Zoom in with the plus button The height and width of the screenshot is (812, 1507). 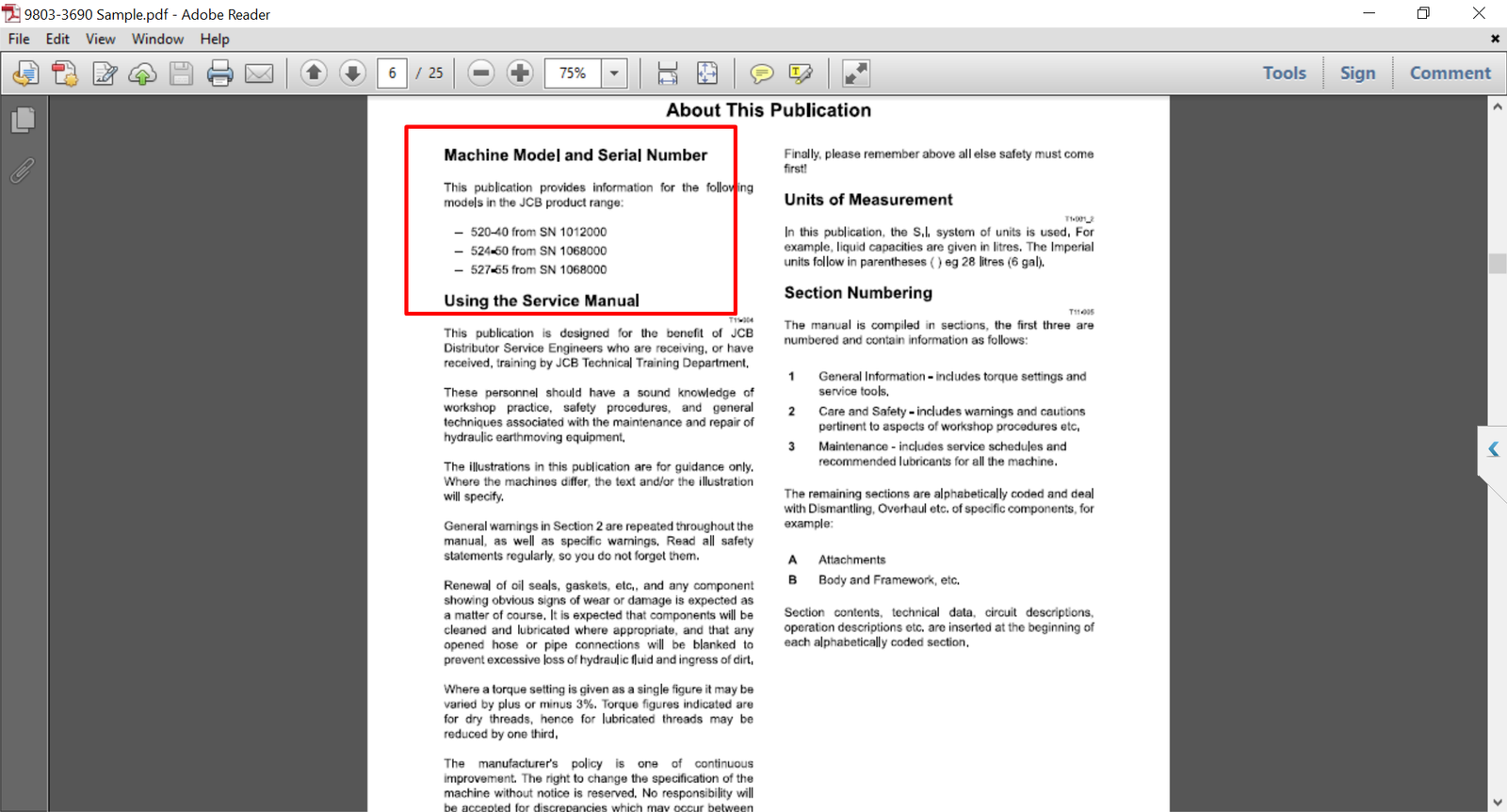tap(520, 73)
